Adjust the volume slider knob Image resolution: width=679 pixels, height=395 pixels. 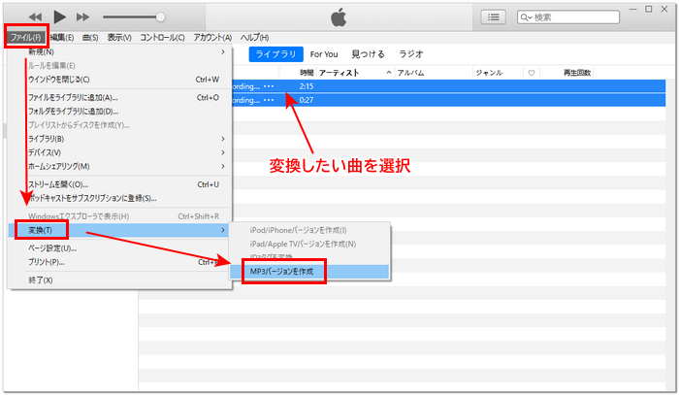(x=160, y=17)
